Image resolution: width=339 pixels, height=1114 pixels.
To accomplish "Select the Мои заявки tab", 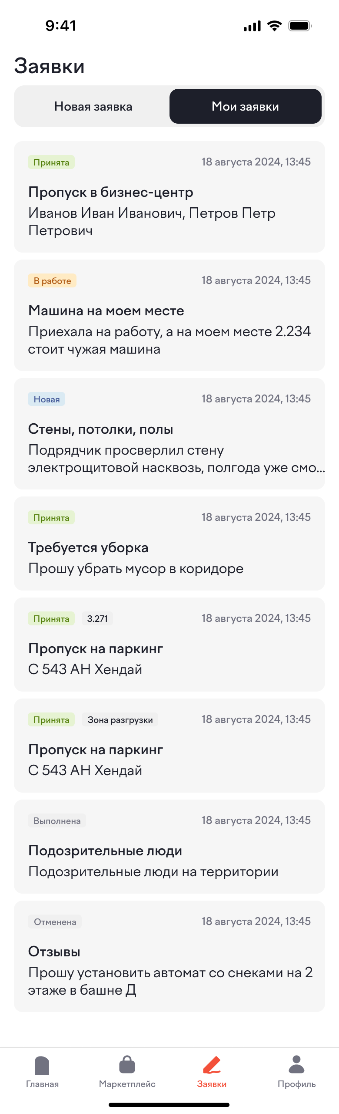I will [246, 106].
